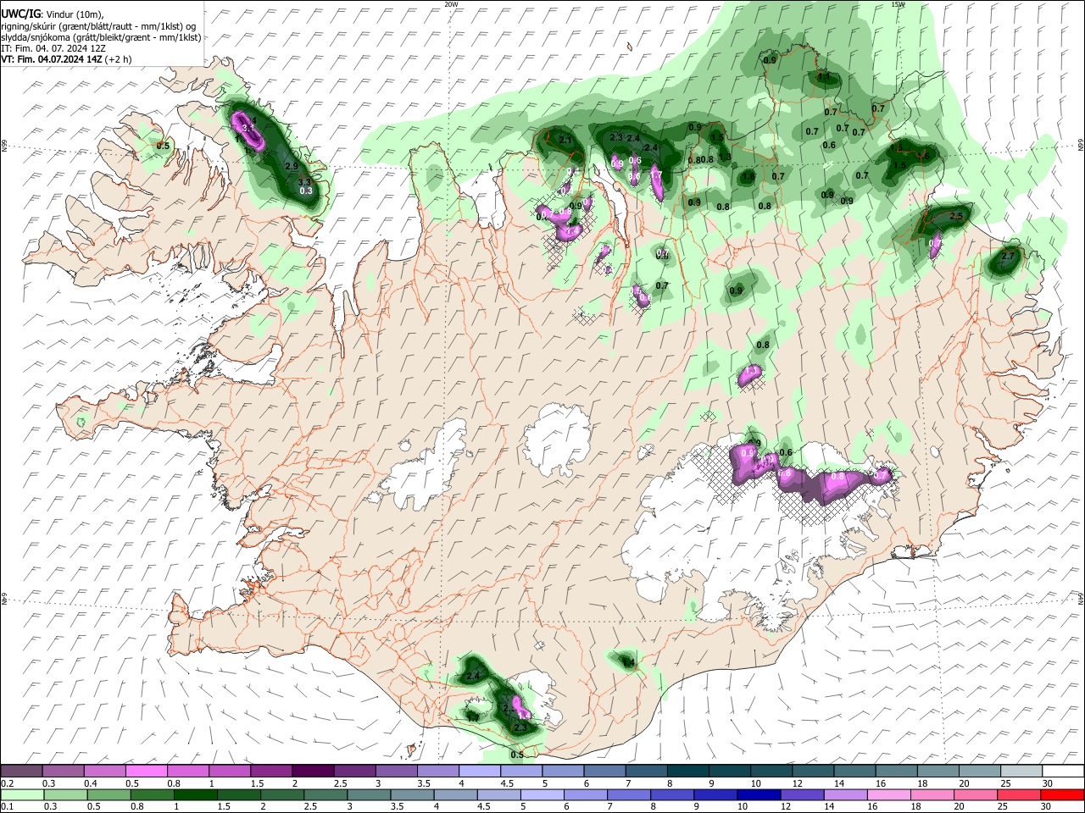
Task: Click the 2.7 value on east coast
Action: 1008,256
